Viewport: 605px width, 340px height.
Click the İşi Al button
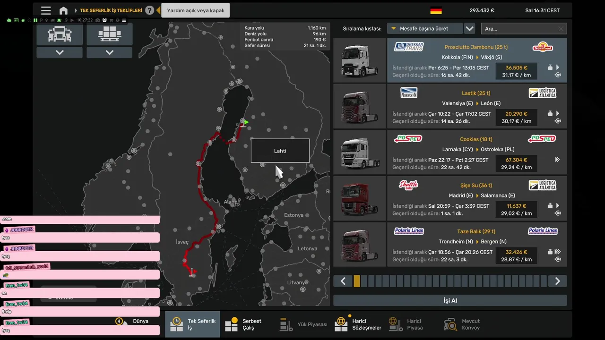coord(450,300)
